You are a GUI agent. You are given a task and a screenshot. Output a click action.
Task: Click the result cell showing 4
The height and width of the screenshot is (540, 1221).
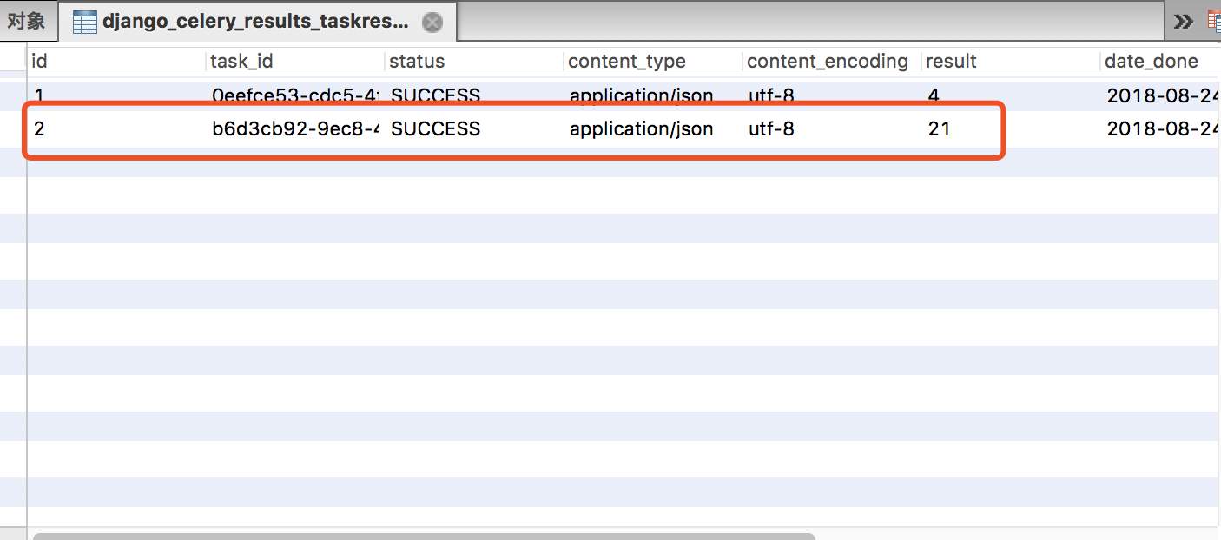tap(934, 95)
